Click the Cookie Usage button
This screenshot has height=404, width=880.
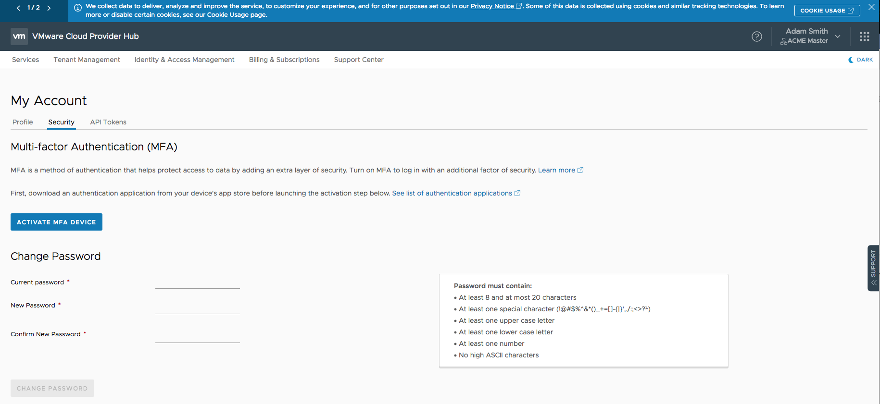tap(827, 11)
